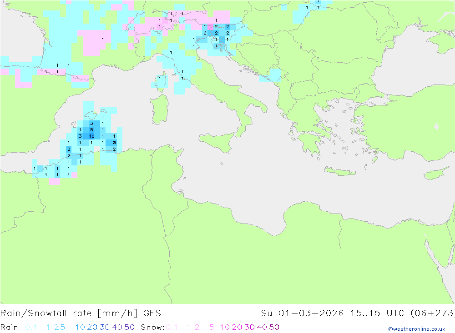Screen dimensions: 455x333
Task: Click the "Snow:" legend label
Action: [152, 327]
